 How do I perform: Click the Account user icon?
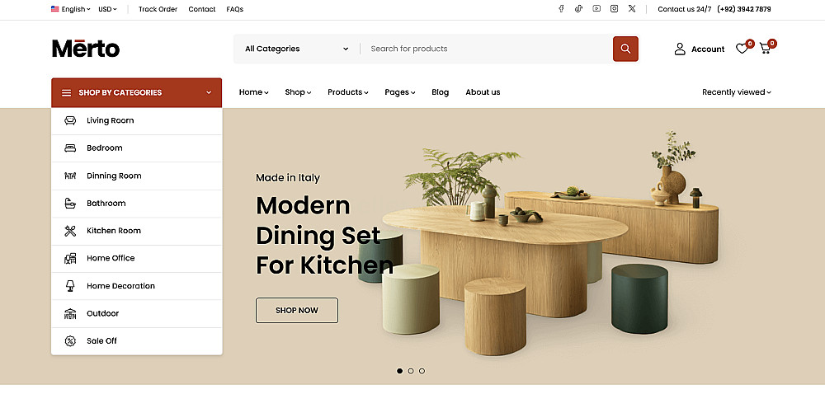pos(680,49)
